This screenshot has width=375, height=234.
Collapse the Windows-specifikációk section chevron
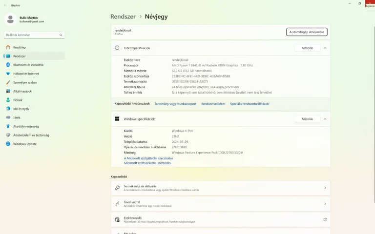(x=325, y=119)
